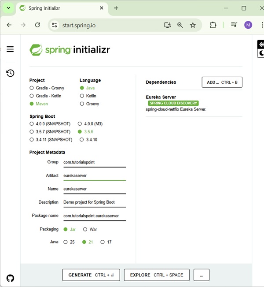Open the GitHub icon at bottom left
Image resolution: width=264 pixels, height=287 pixels.
10,278
